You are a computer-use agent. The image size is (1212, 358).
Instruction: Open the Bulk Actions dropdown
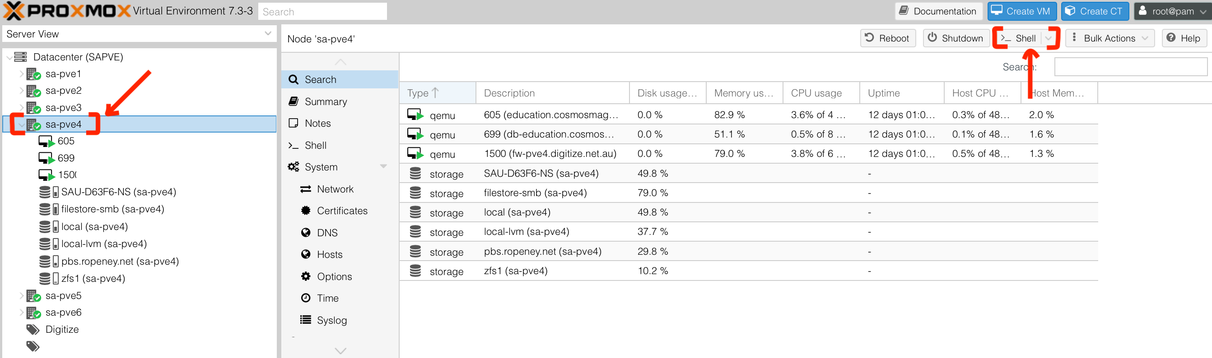[x=1145, y=38]
